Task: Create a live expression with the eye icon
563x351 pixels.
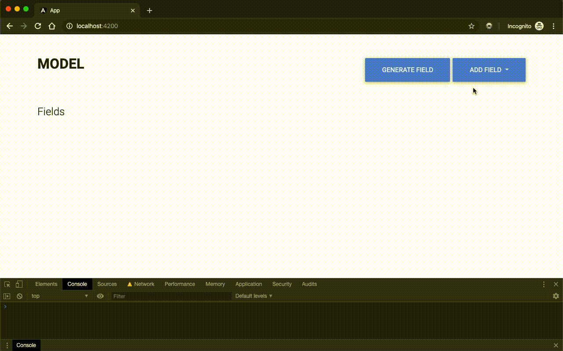Action: 100,296
